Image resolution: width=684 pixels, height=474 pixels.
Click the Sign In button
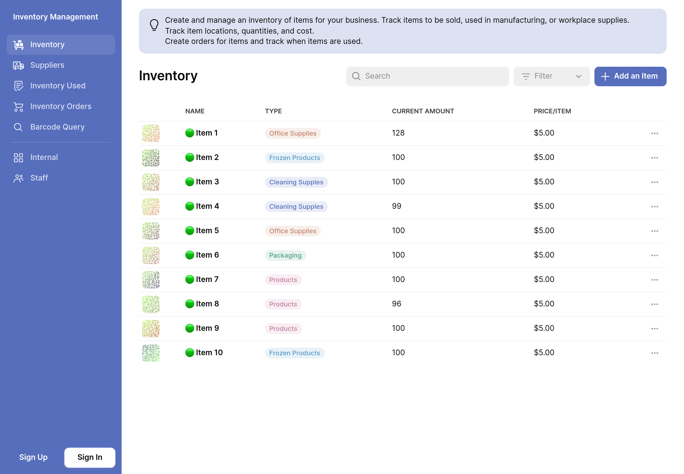click(x=90, y=457)
